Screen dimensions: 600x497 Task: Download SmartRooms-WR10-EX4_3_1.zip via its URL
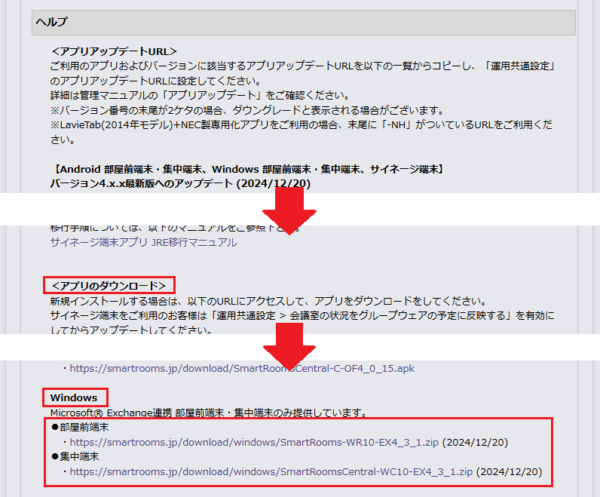(254, 442)
